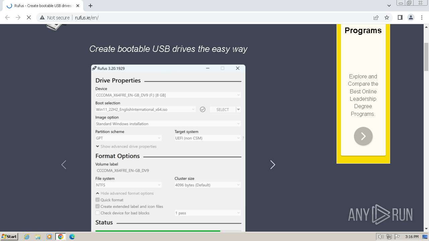The width and height of the screenshot is (429, 241).
Task: Click the 3:16 PM clock
Action: 412,237
